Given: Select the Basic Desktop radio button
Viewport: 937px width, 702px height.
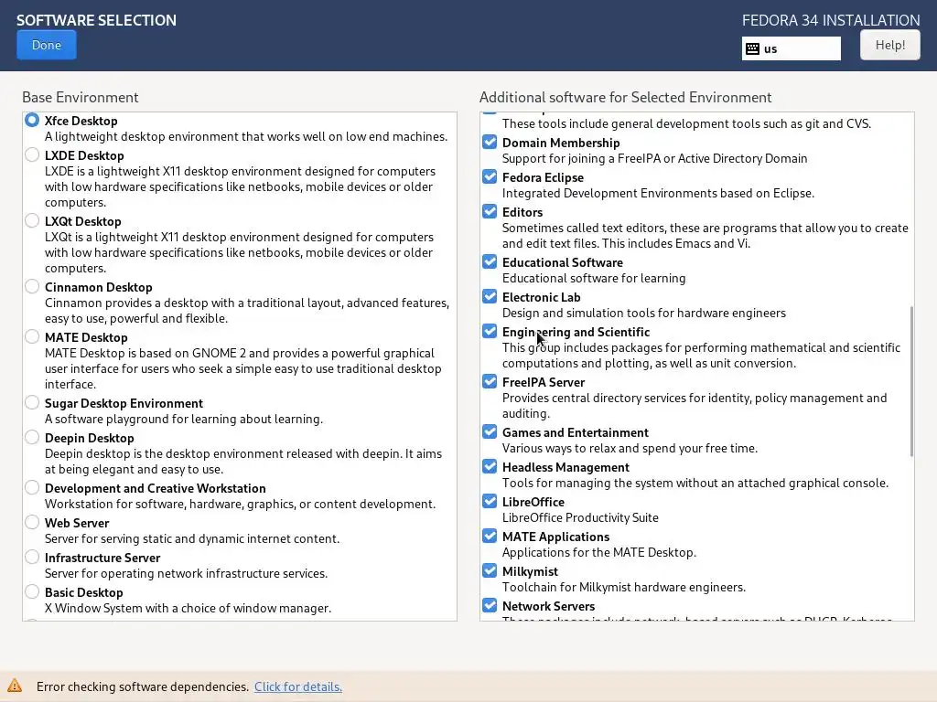Looking at the screenshot, I should [32, 591].
